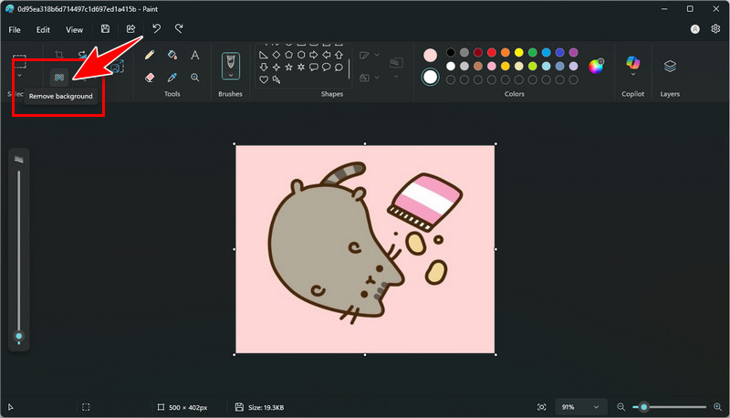This screenshot has width=730, height=418.
Task: Click the shapes gallery scrollbar
Action: (349, 68)
